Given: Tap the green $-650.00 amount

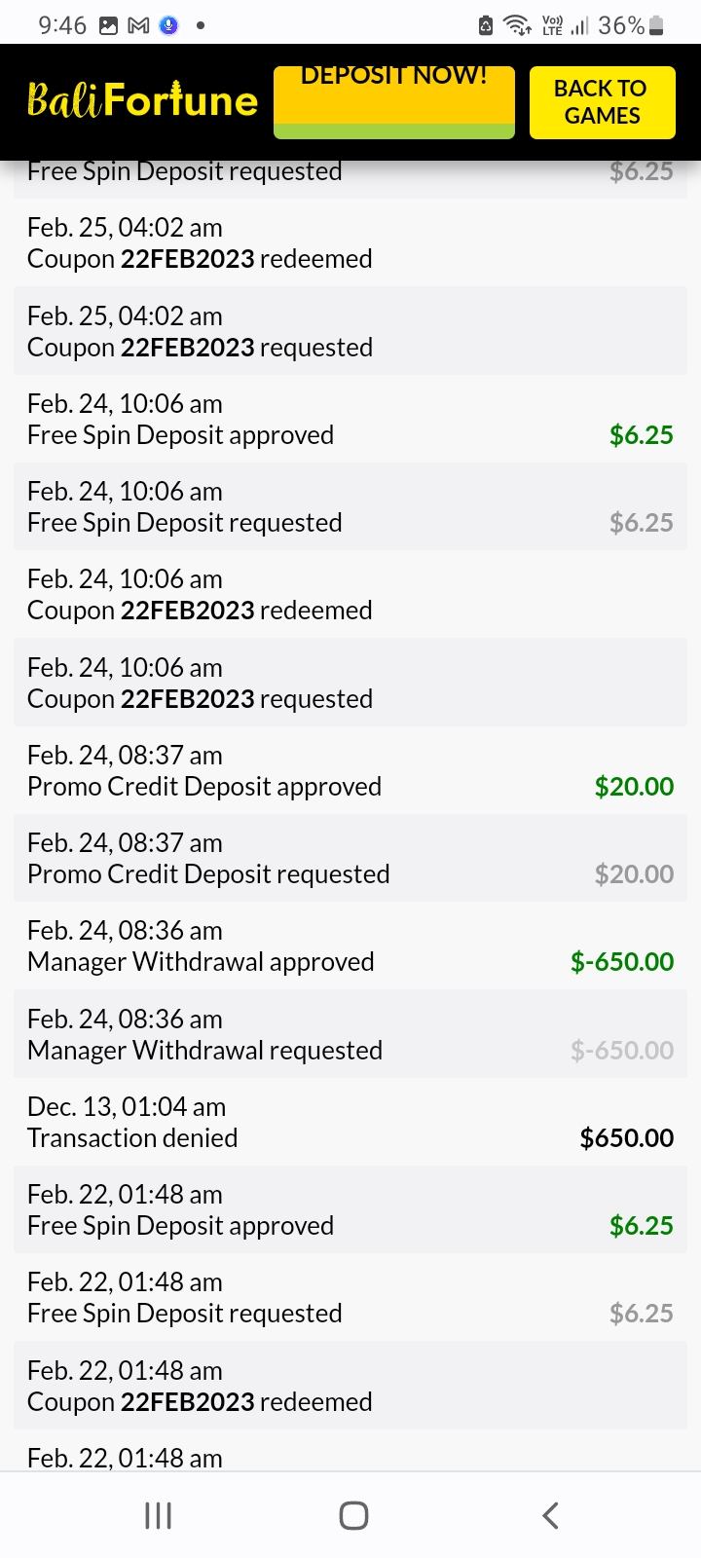Looking at the screenshot, I should pyautogui.click(x=622, y=962).
